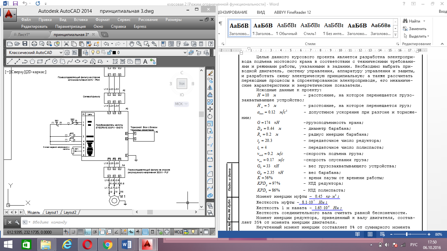
Task: Select the Explode tool in modify toolbar
Action: [x=210, y=195]
